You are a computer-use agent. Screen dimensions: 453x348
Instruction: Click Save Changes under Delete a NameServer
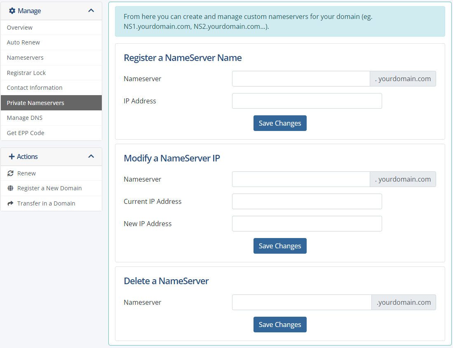point(280,325)
